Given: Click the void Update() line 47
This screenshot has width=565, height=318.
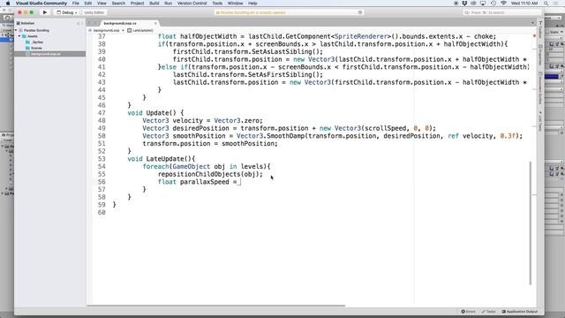Looking at the screenshot, I should (155, 113).
